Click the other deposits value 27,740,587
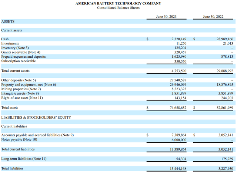 click(178, 80)
